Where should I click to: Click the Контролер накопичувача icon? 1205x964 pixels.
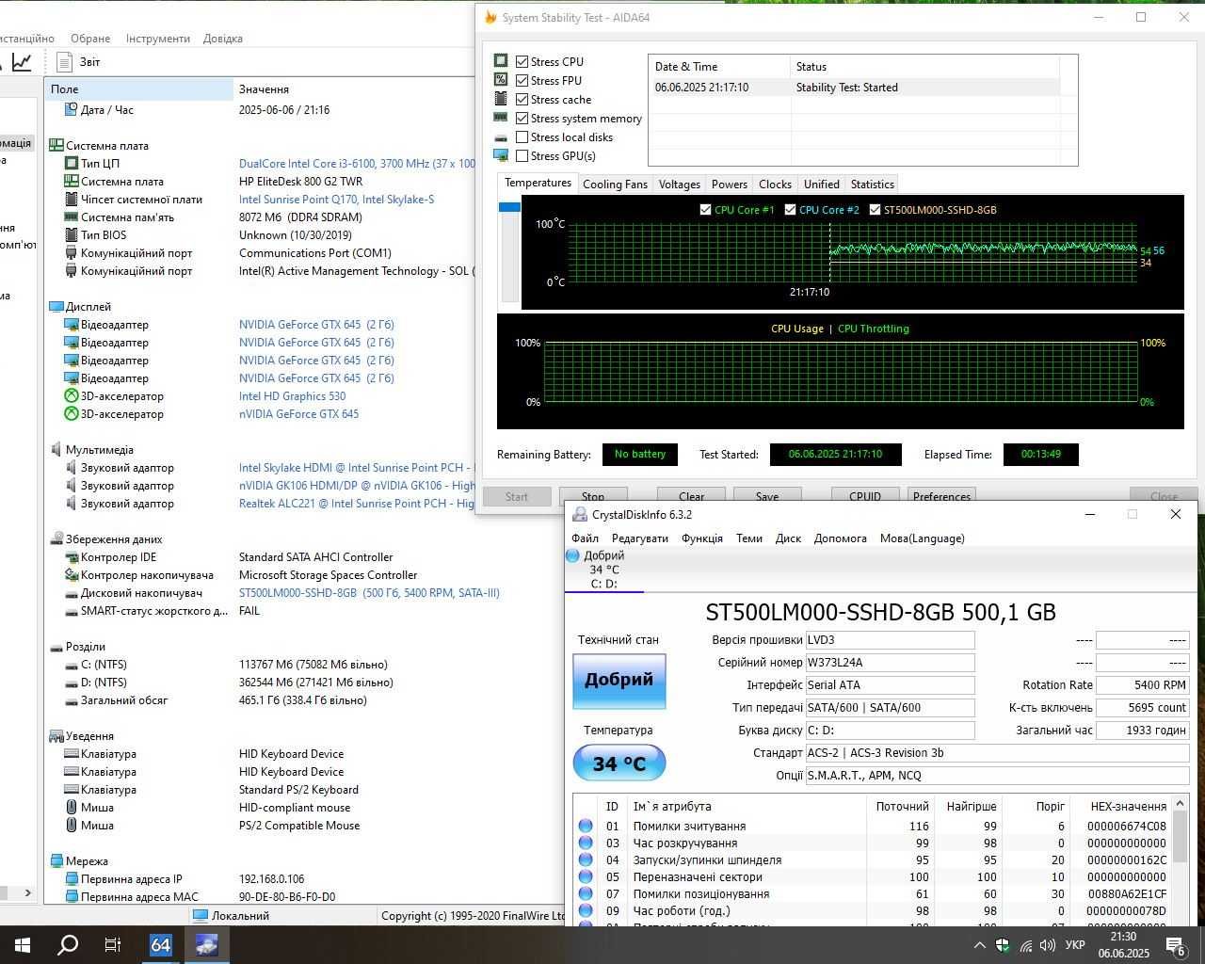point(72,575)
